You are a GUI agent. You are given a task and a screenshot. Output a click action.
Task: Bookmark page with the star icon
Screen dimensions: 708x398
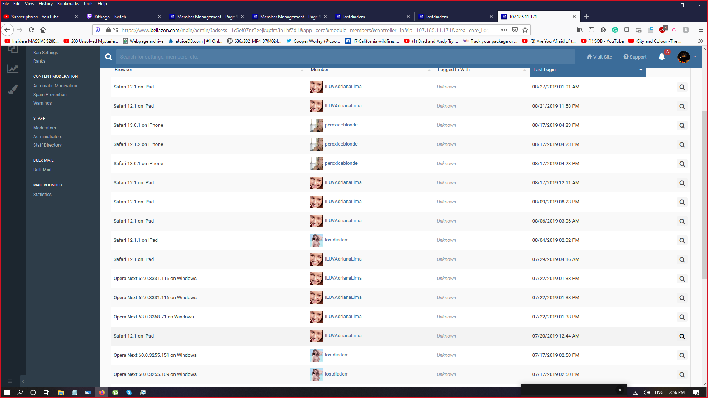pos(525,30)
